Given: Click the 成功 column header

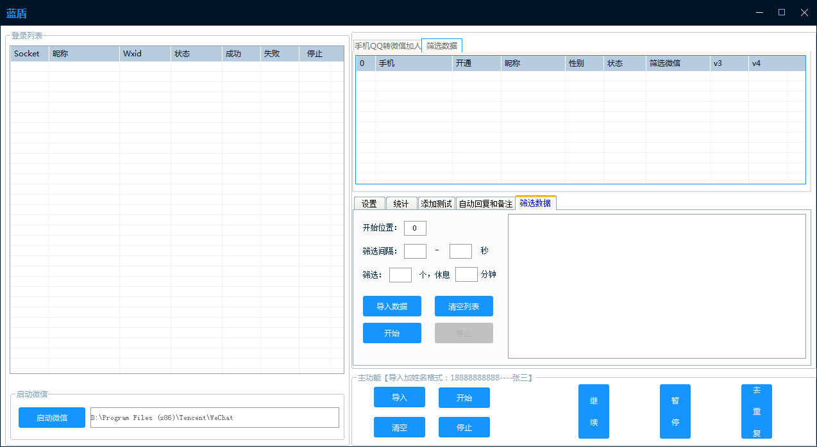Looking at the screenshot, I should click(241, 54).
